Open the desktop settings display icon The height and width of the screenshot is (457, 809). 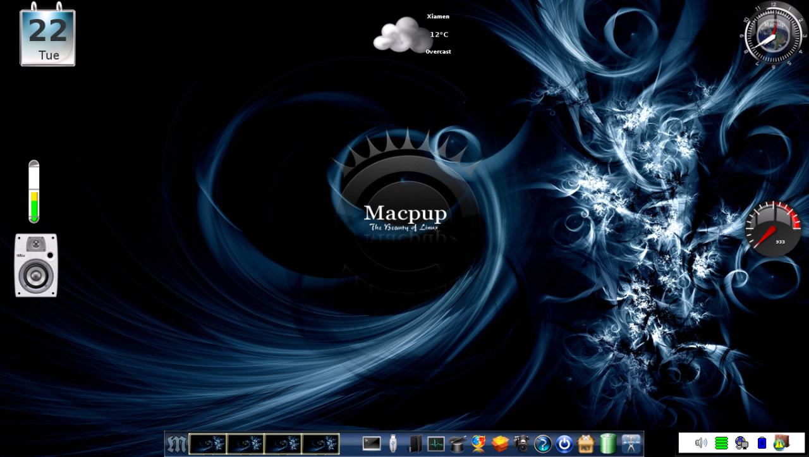pos(631,444)
